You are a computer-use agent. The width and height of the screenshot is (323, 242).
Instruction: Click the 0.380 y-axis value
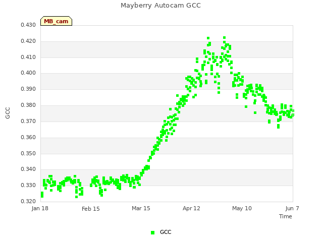pyautogui.click(x=28, y=105)
